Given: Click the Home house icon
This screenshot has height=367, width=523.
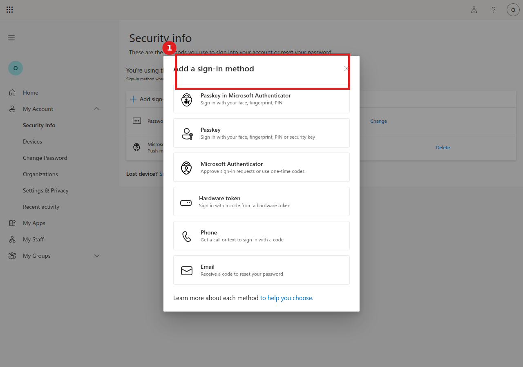Looking at the screenshot, I should click(x=12, y=93).
